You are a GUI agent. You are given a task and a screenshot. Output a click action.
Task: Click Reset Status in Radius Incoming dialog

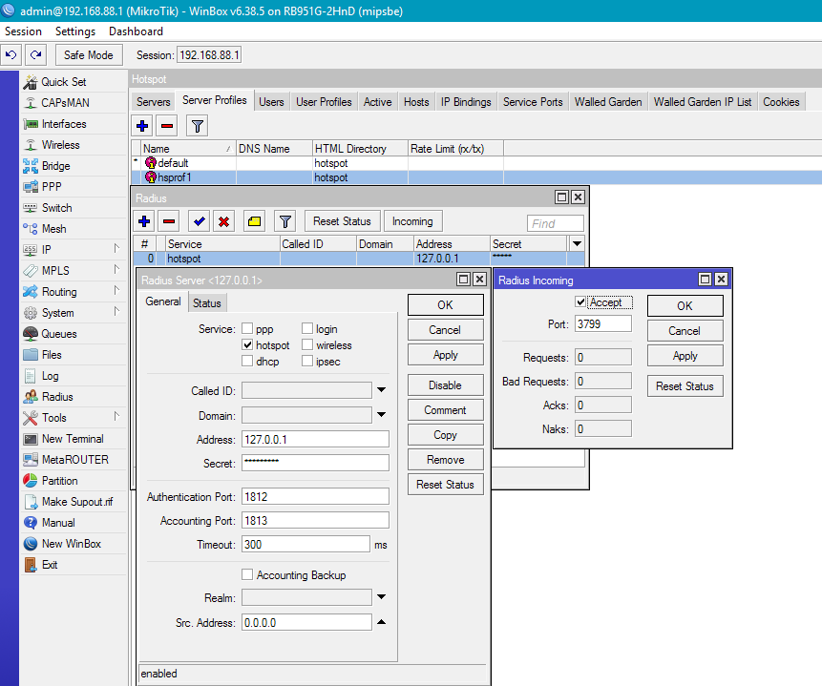tap(685, 386)
